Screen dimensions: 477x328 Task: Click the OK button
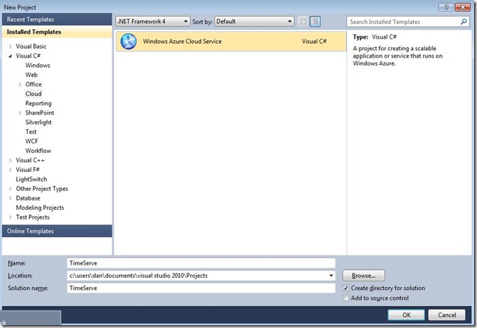(x=406, y=315)
